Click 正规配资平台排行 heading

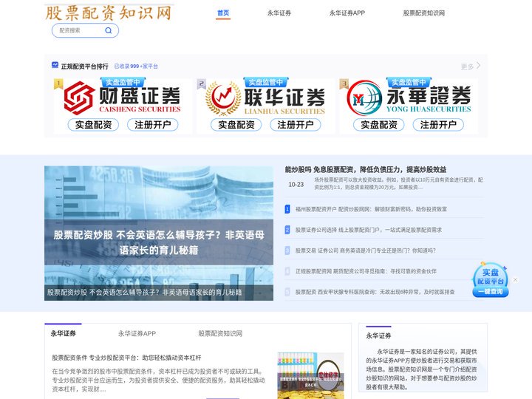pos(84,66)
